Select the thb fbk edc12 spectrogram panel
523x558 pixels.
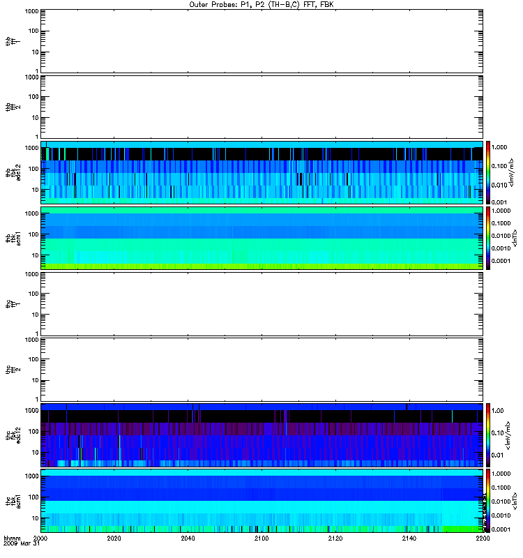pos(261,172)
